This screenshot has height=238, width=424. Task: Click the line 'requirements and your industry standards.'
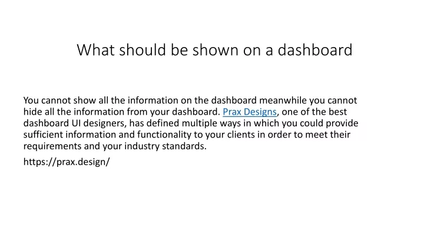coord(115,146)
